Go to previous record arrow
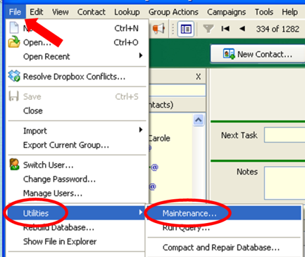 242,29
